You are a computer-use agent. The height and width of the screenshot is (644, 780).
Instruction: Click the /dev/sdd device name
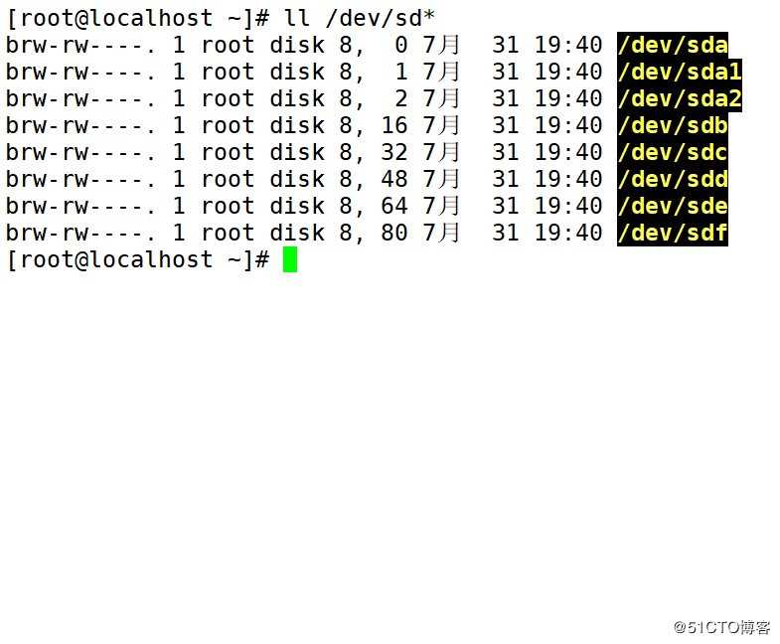click(673, 179)
